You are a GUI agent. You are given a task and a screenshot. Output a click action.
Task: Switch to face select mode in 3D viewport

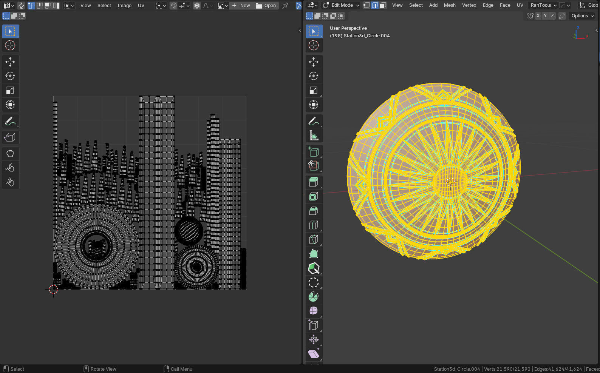pyautogui.click(x=383, y=5)
